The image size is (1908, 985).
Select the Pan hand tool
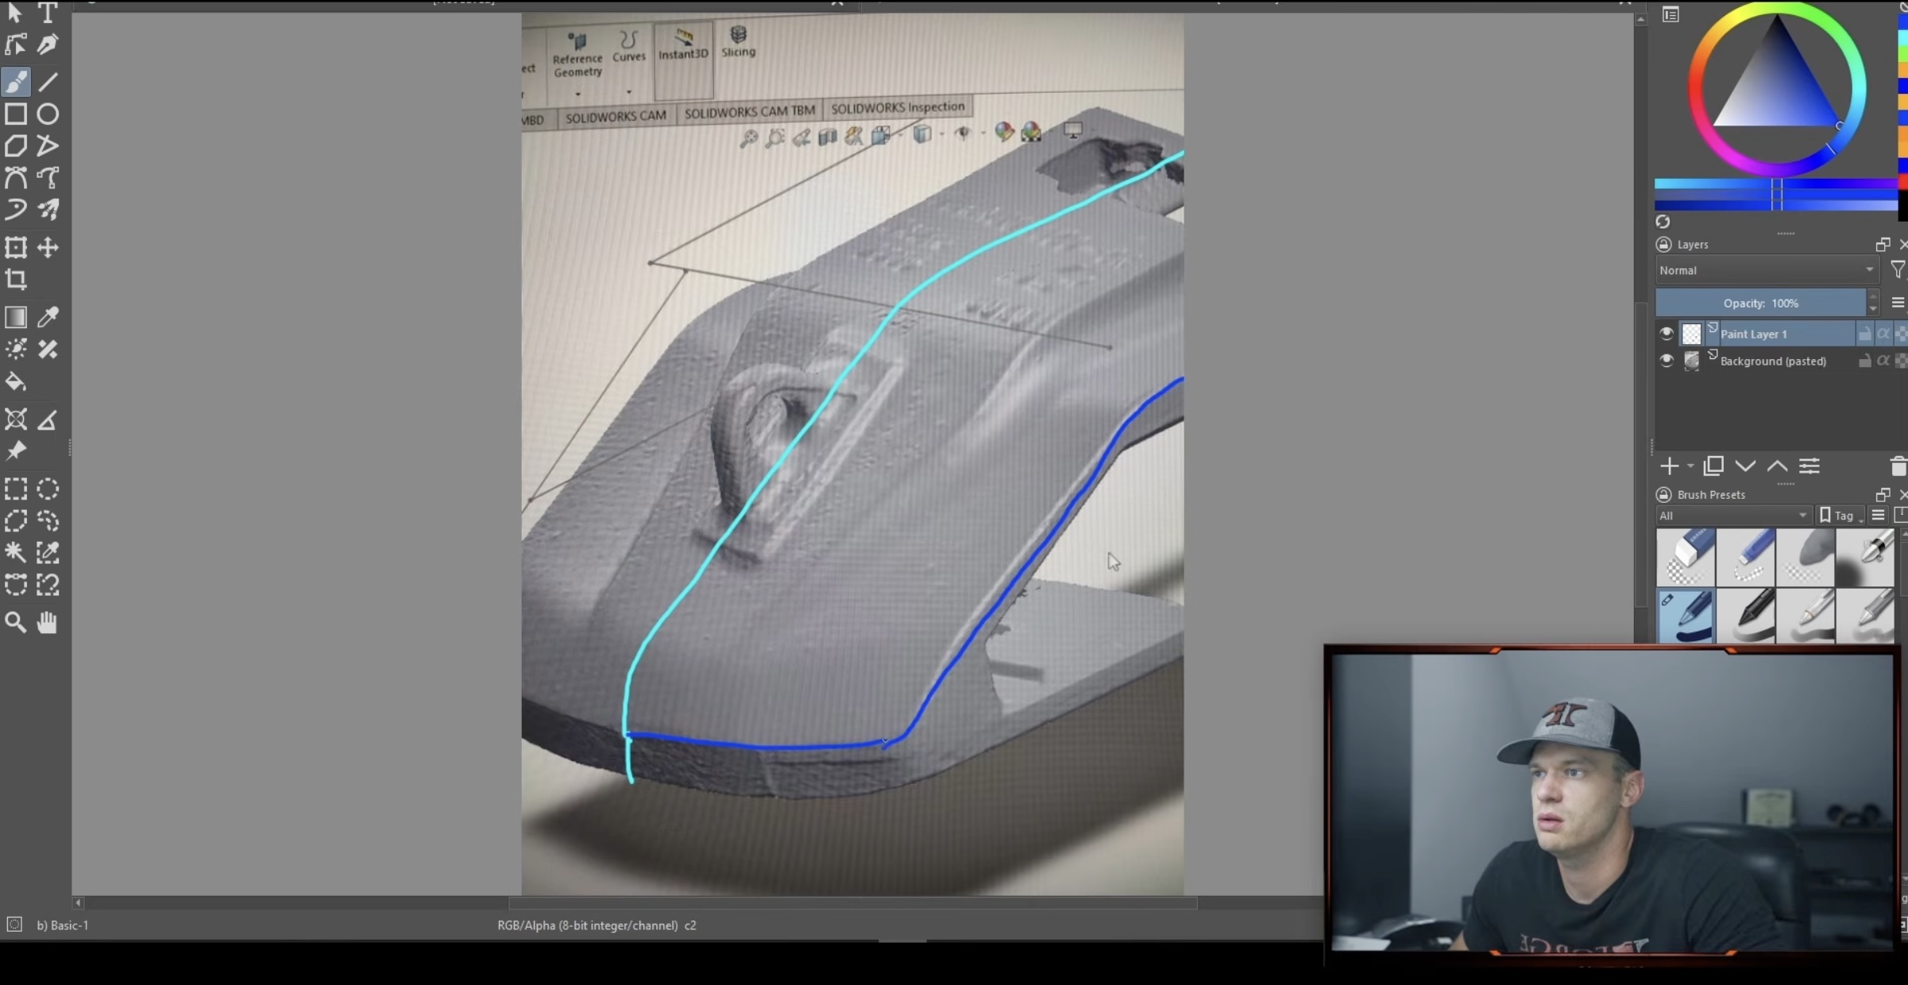(x=48, y=622)
